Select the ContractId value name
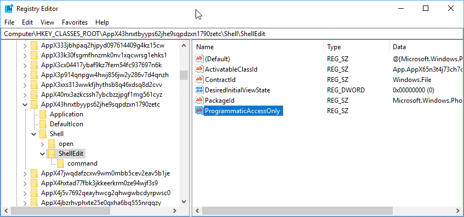The height and width of the screenshot is (217, 464). point(220,80)
